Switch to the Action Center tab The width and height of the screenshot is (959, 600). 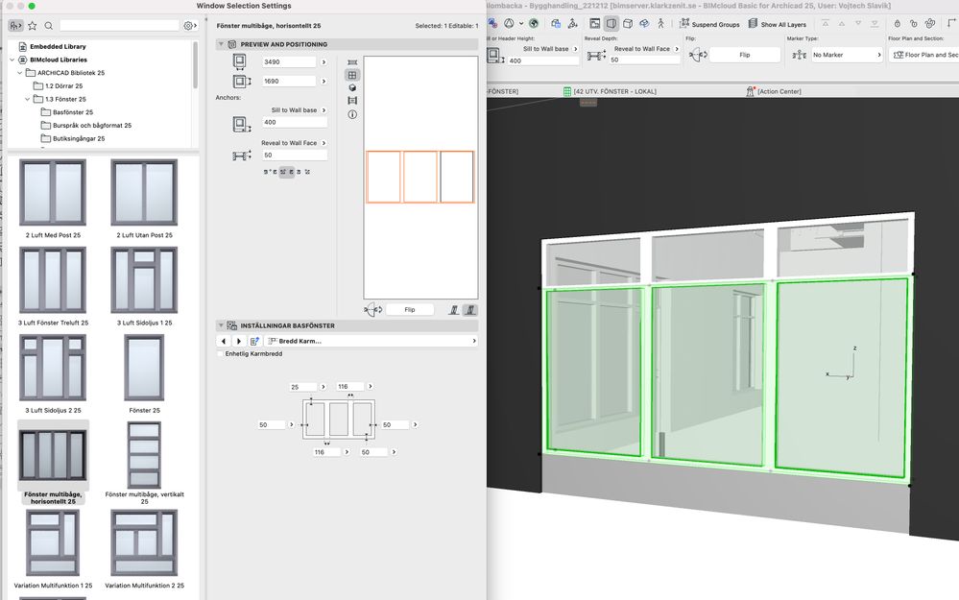pyautogui.click(x=779, y=91)
